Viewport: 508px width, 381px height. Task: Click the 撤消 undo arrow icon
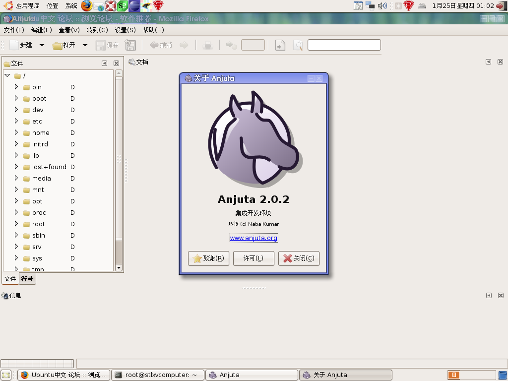[x=154, y=45]
